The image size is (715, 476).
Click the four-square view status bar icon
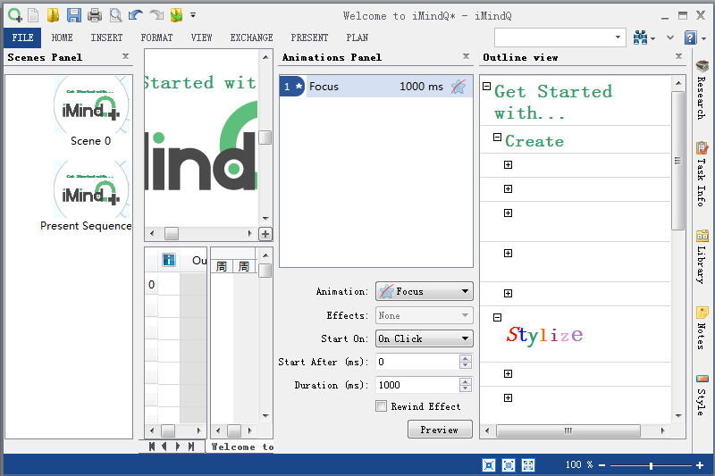tap(528, 465)
